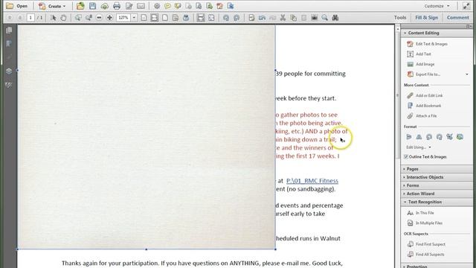
Task: Click the Open folder button
Action: click(x=16, y=6)
